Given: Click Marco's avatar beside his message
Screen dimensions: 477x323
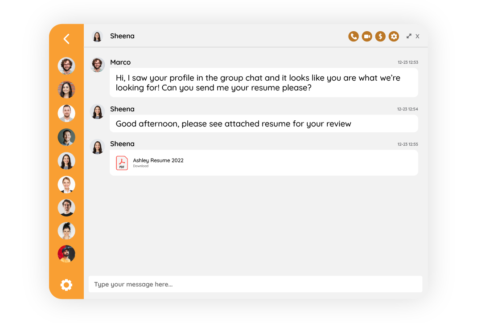Looking at the screenshot, I should pyautogui.click(x=97, y=65).
